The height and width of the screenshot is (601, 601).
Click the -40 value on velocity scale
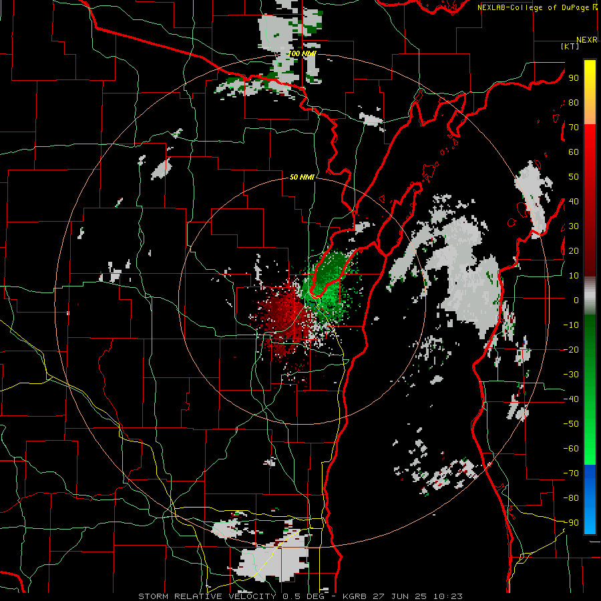coord(571,399)
